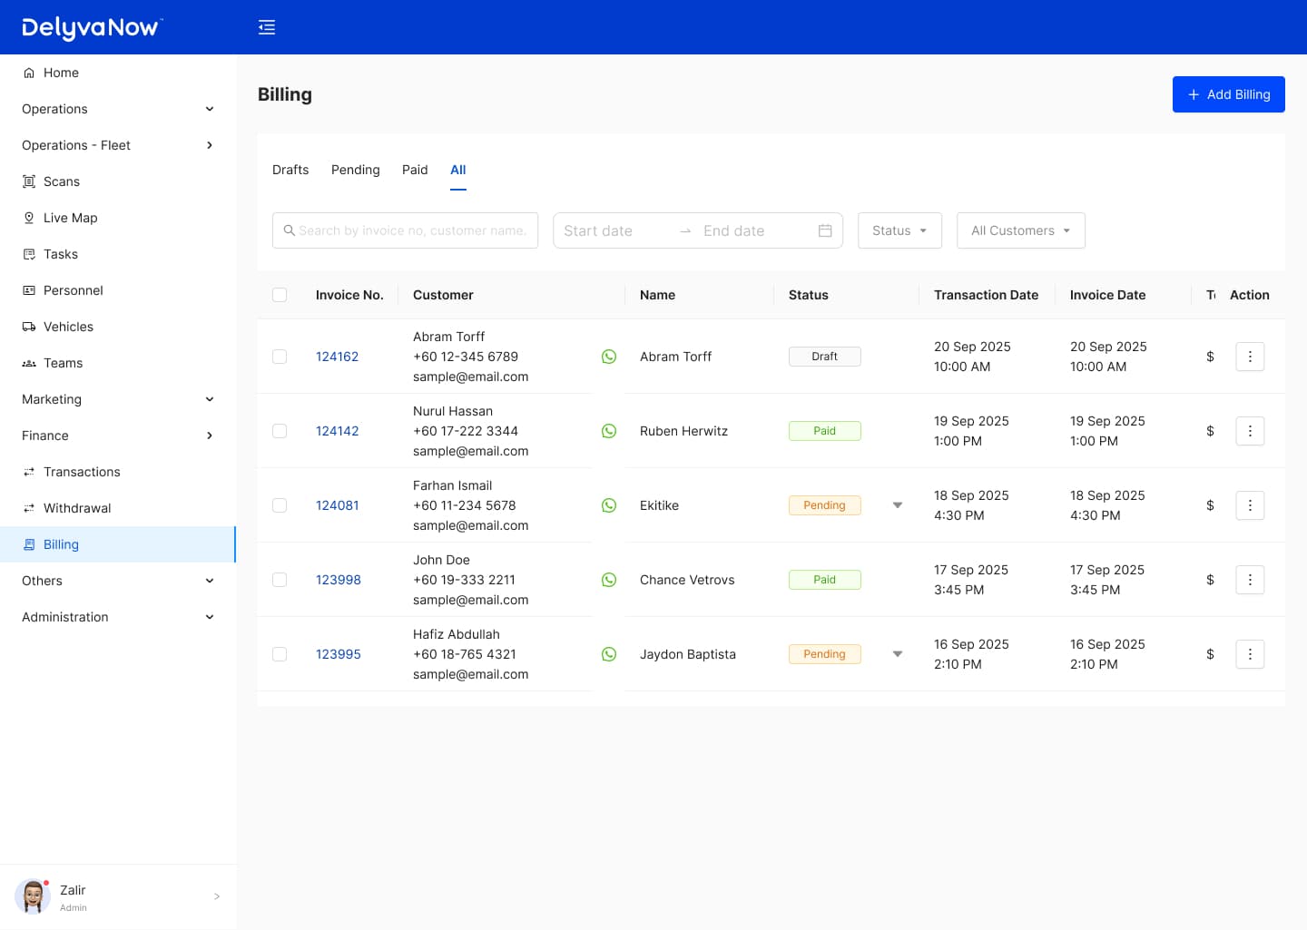Check the box for invoice 123998
The image size is (1307, 930).
coord(280,580)
